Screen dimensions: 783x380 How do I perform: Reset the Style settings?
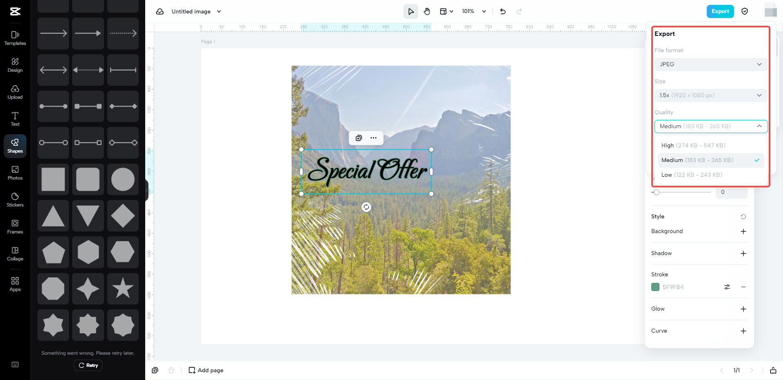coord(743,217)
